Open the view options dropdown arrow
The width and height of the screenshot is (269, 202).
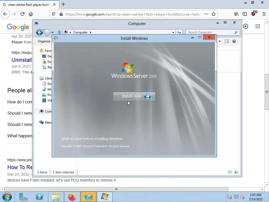coord(220,41)
